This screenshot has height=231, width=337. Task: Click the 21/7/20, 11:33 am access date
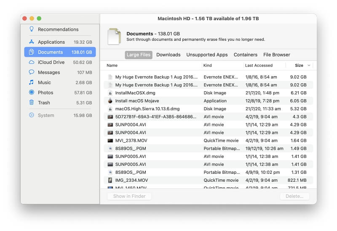pyautogui.click(x=263, y=109)
